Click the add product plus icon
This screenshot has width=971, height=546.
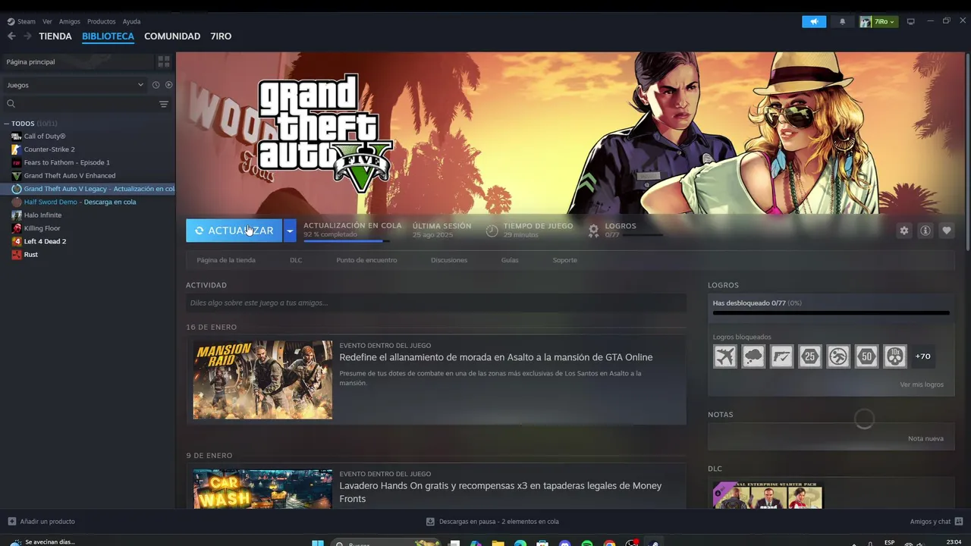click(11, 522)
